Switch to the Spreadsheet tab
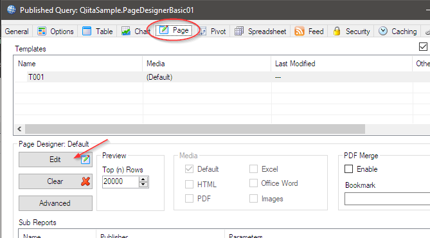430x238 pixels. (260, 32)
